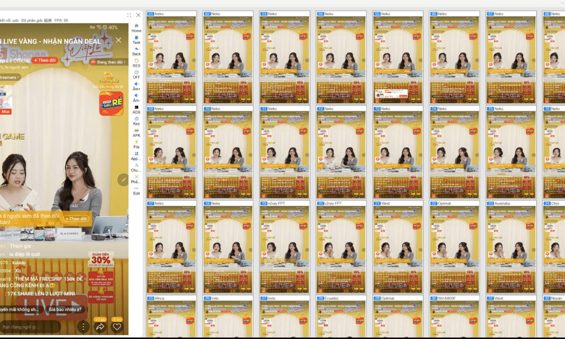Like the livestream with the heart icon
565x339 pixels.
117,326
